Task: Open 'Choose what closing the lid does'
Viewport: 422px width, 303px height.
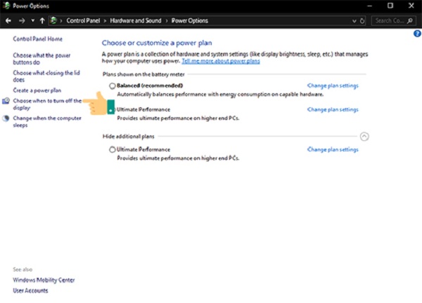Action: coord(46,76)
